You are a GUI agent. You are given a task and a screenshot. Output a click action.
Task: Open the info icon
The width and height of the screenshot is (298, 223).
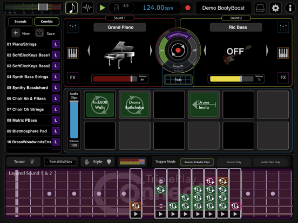coord(290,8)
